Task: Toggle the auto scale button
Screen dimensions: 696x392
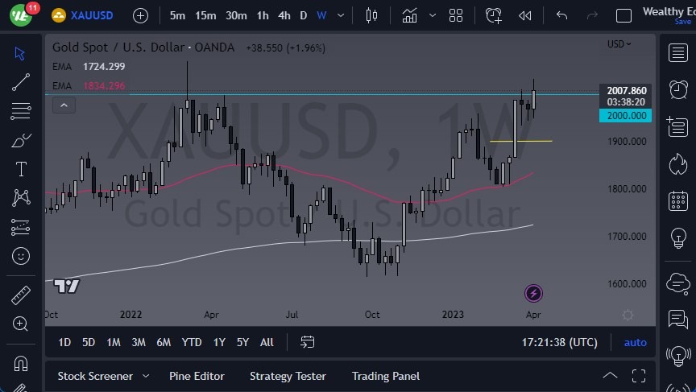Action: (635, 342)
